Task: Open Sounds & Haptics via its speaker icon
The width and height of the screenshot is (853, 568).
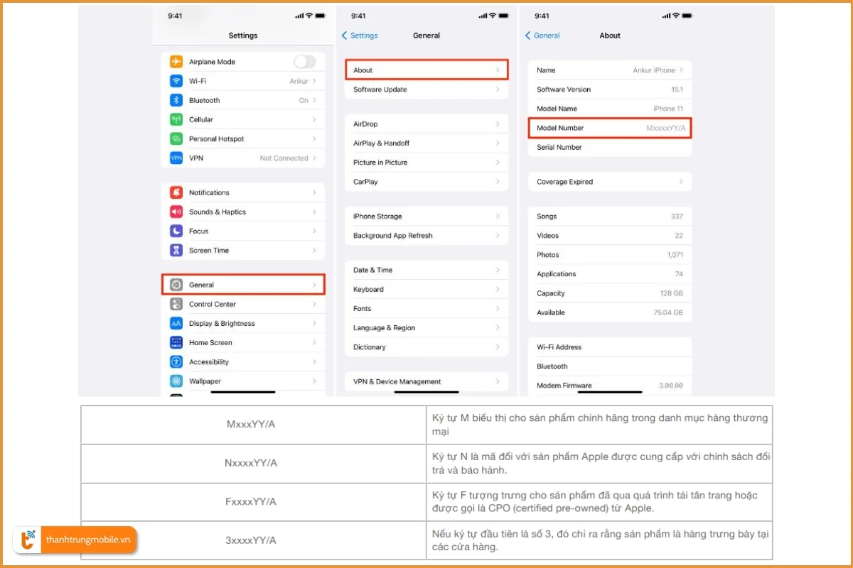Action: coord(176,212)
